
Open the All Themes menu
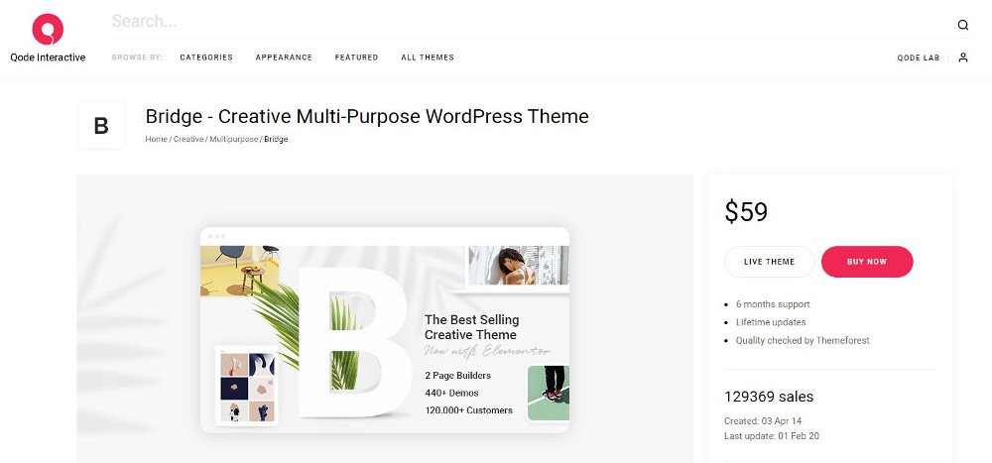click(428, 58)
